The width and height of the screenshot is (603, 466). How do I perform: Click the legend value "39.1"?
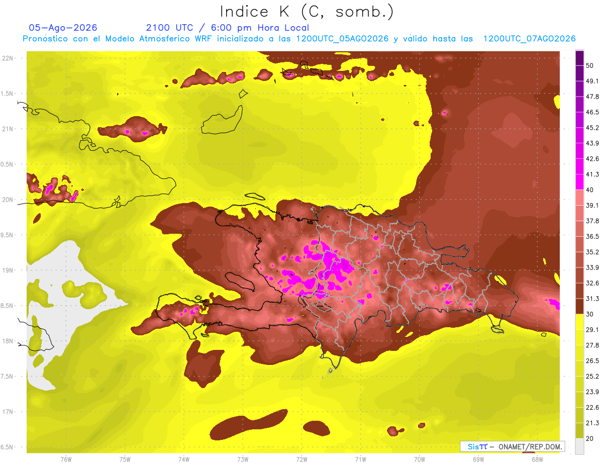pyautogui.click(x=592, y=206)
